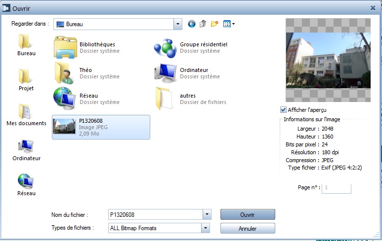Go up one folder level icon
Screen dimensions: 382x241
(203, 24)
